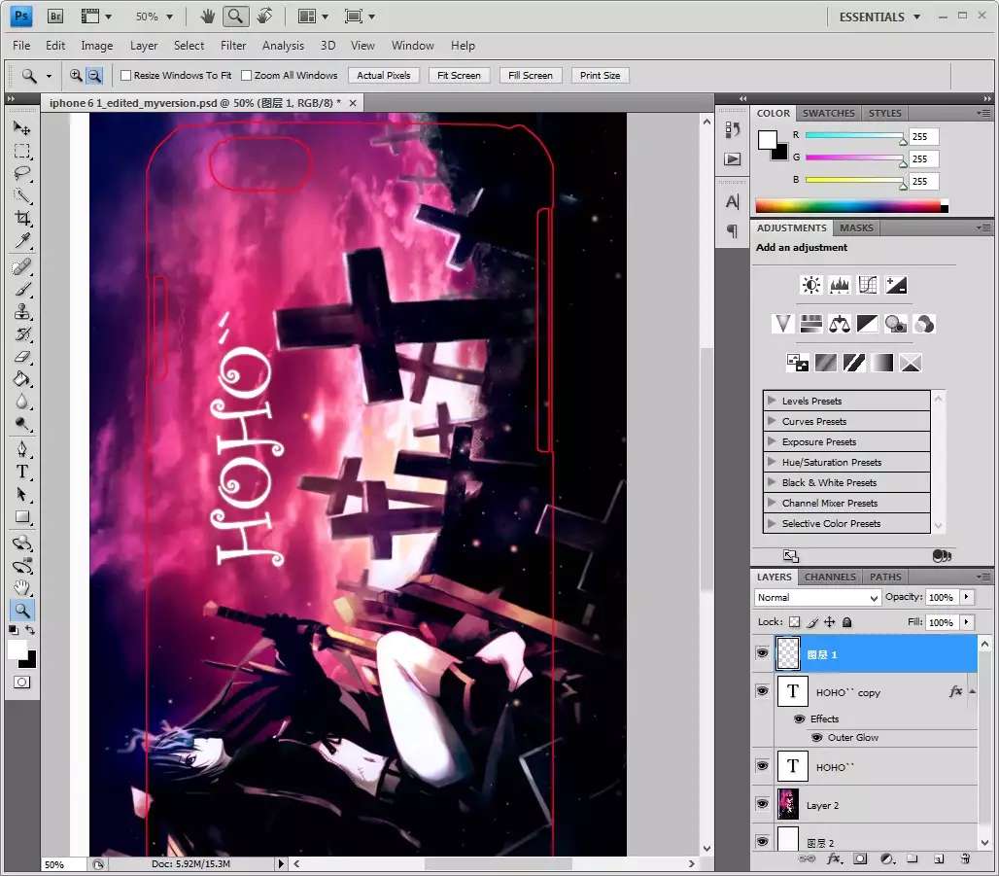Click the R channel slider

click(854, 135)
